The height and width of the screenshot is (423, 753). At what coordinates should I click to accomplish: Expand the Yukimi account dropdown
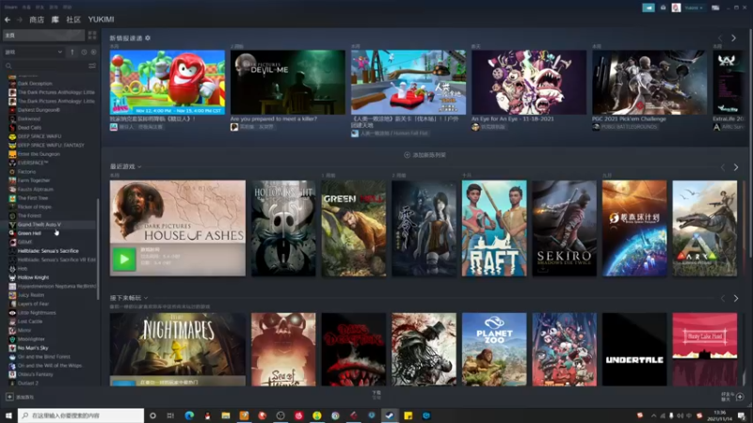[x=694, y=8]
